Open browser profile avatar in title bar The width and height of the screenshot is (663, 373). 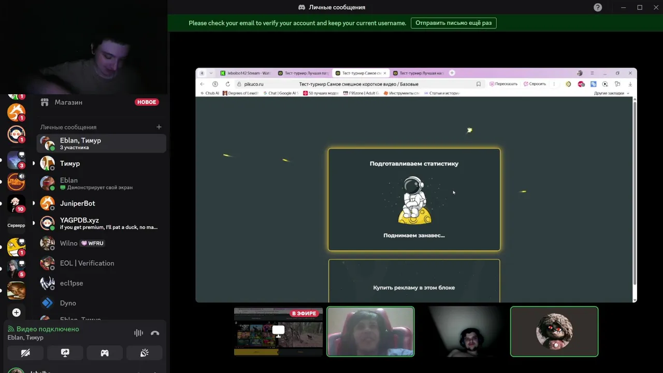(x=580, y=73)
